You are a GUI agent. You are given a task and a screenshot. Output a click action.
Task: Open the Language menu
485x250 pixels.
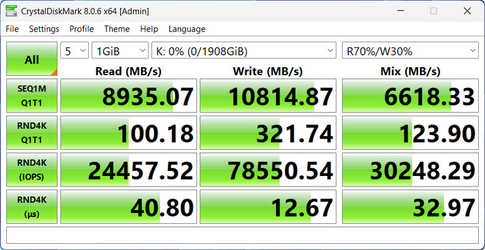coord(187,29)
